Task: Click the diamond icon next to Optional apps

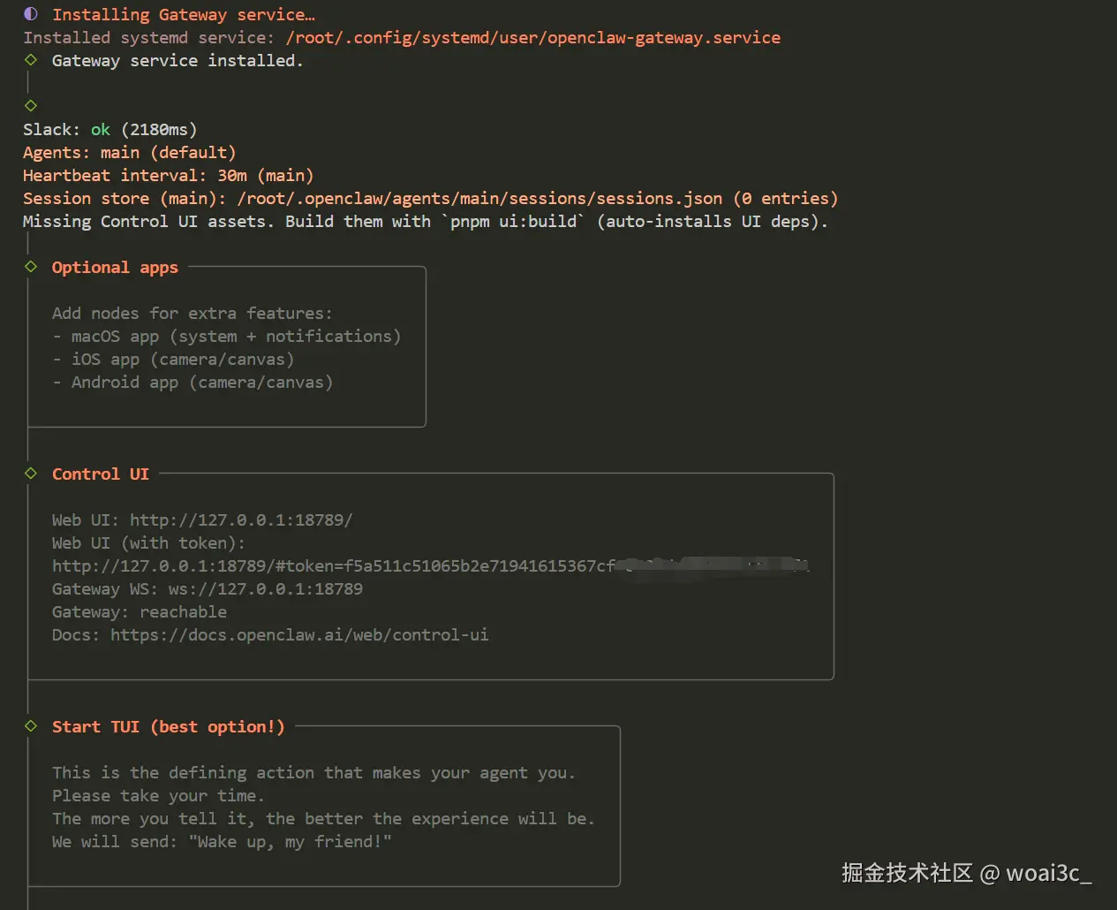Action: pos(31,267)
